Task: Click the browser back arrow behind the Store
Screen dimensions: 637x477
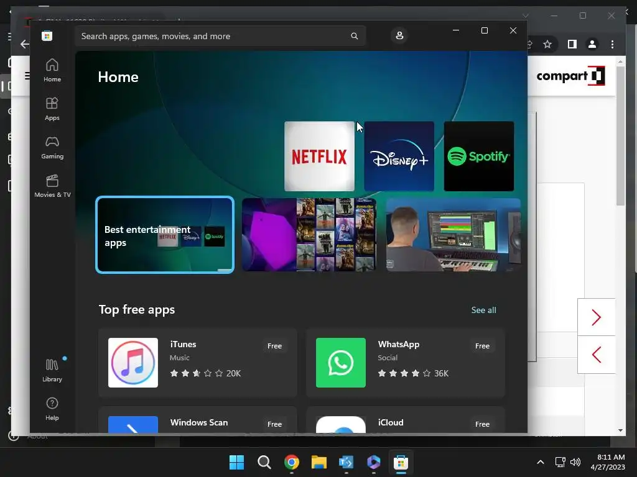Action: 25,44
